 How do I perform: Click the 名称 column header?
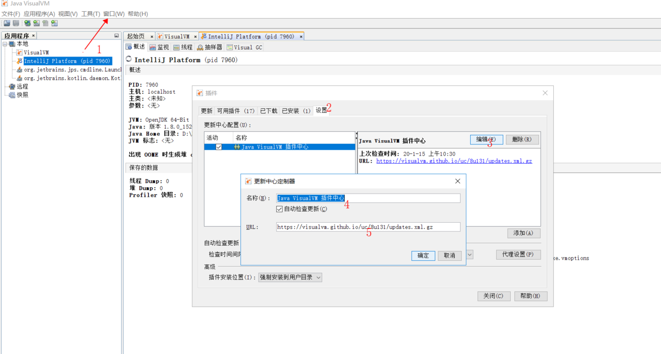pos(295,138)
